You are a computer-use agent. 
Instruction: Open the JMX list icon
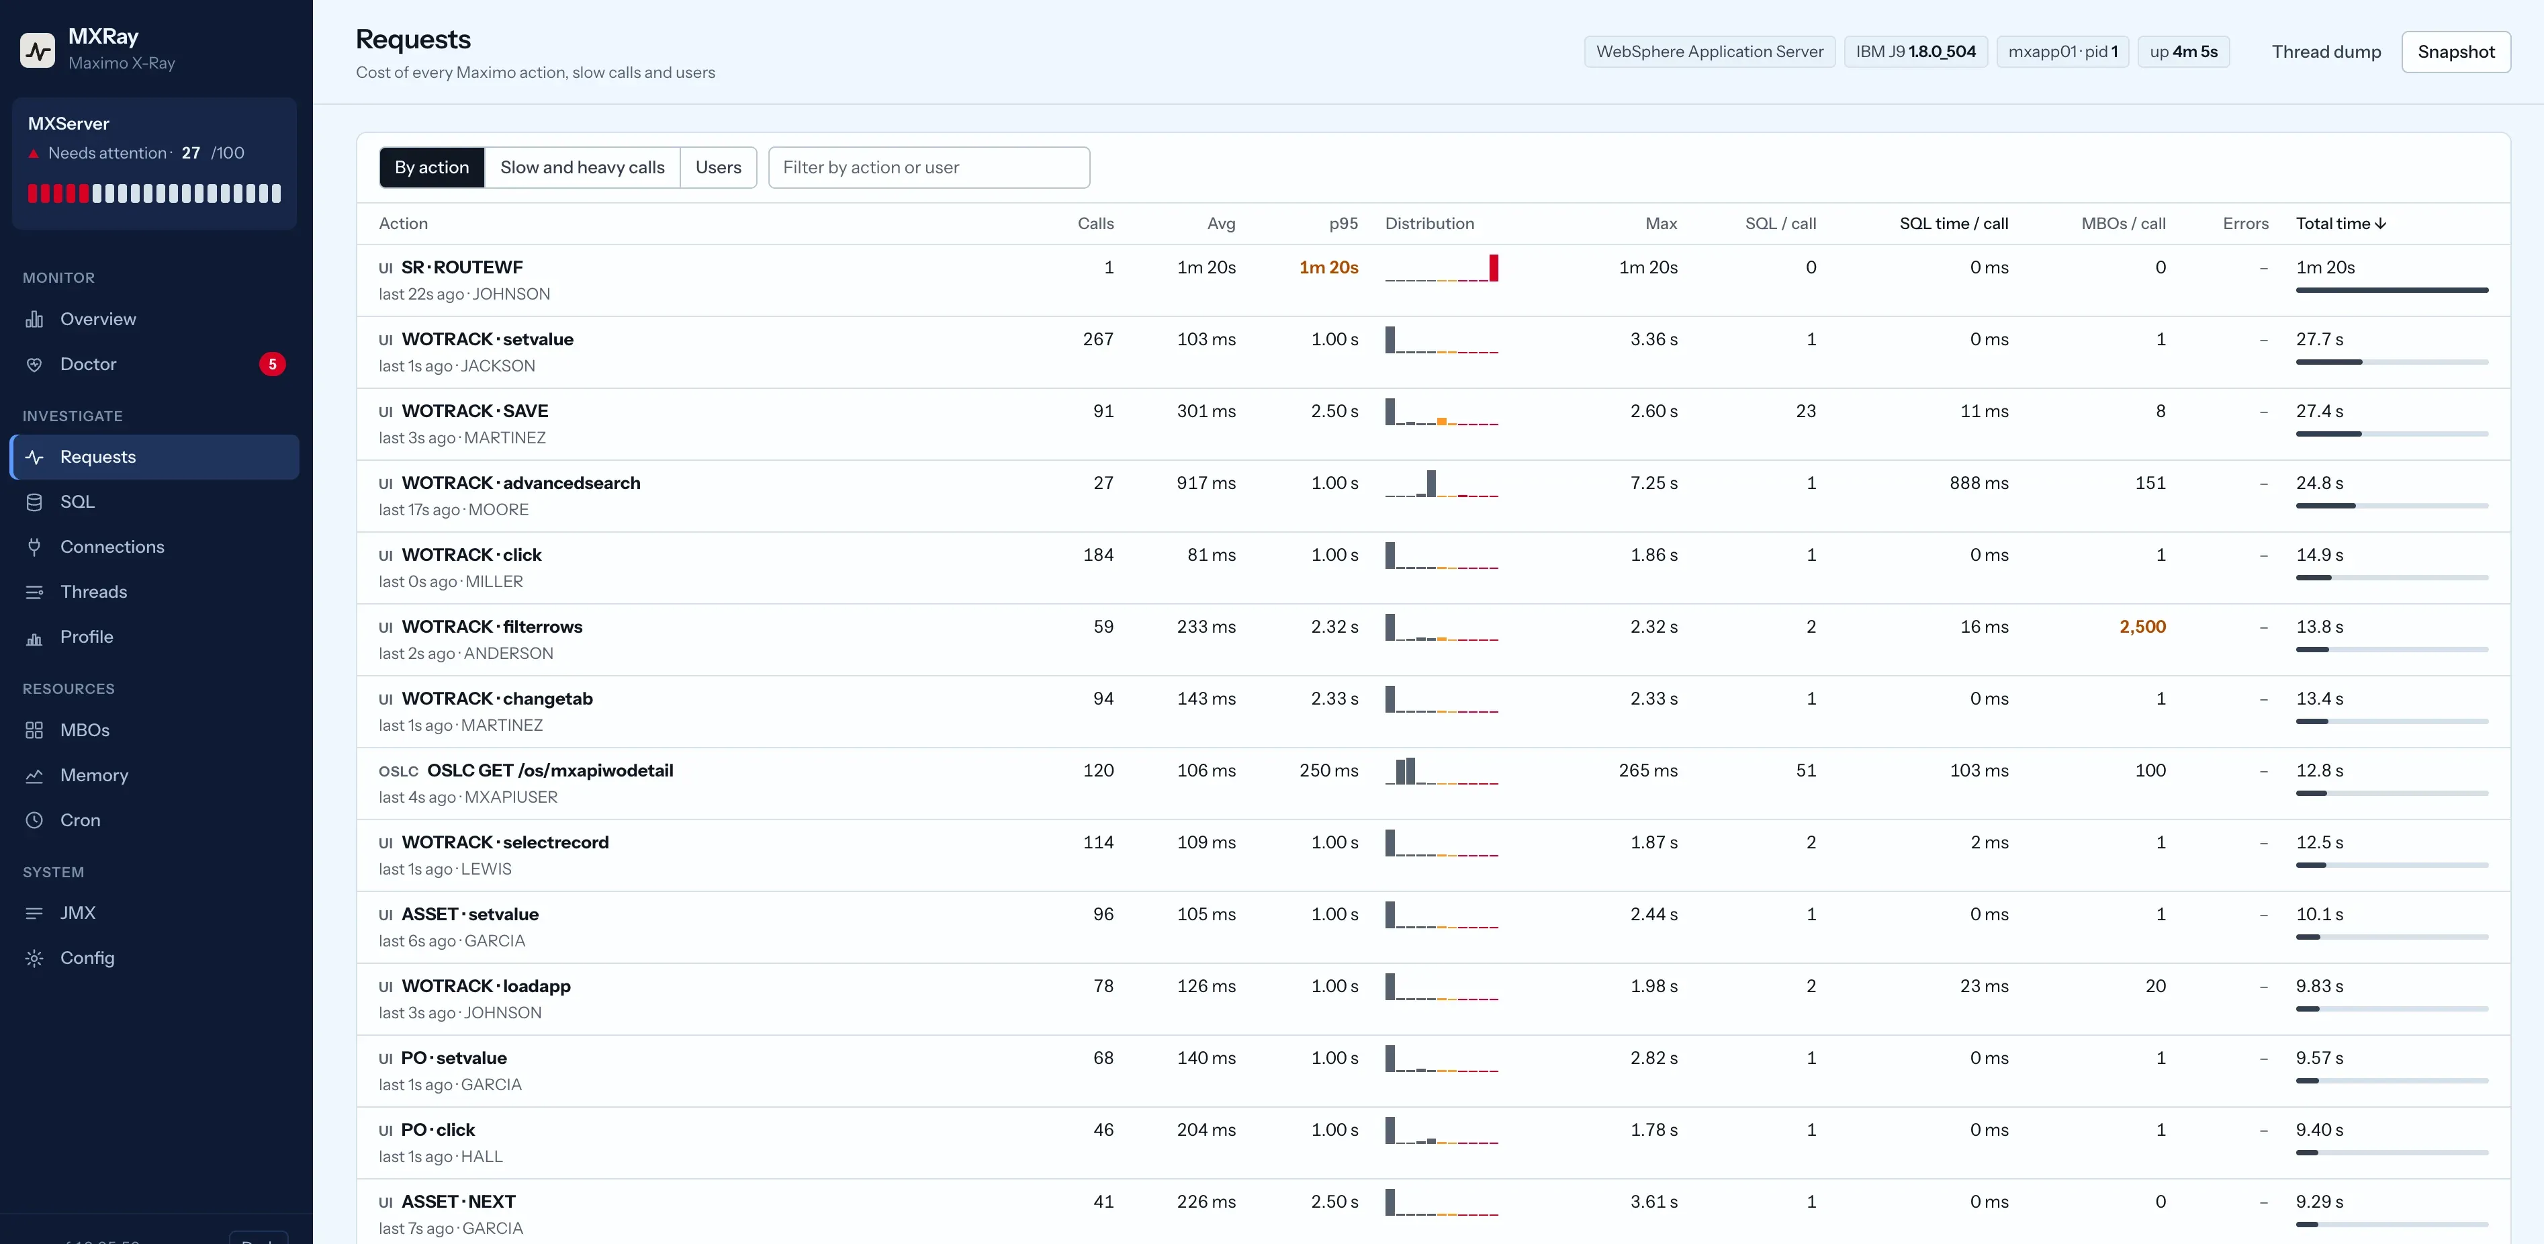pyautogui.click(x=34, y=913)
